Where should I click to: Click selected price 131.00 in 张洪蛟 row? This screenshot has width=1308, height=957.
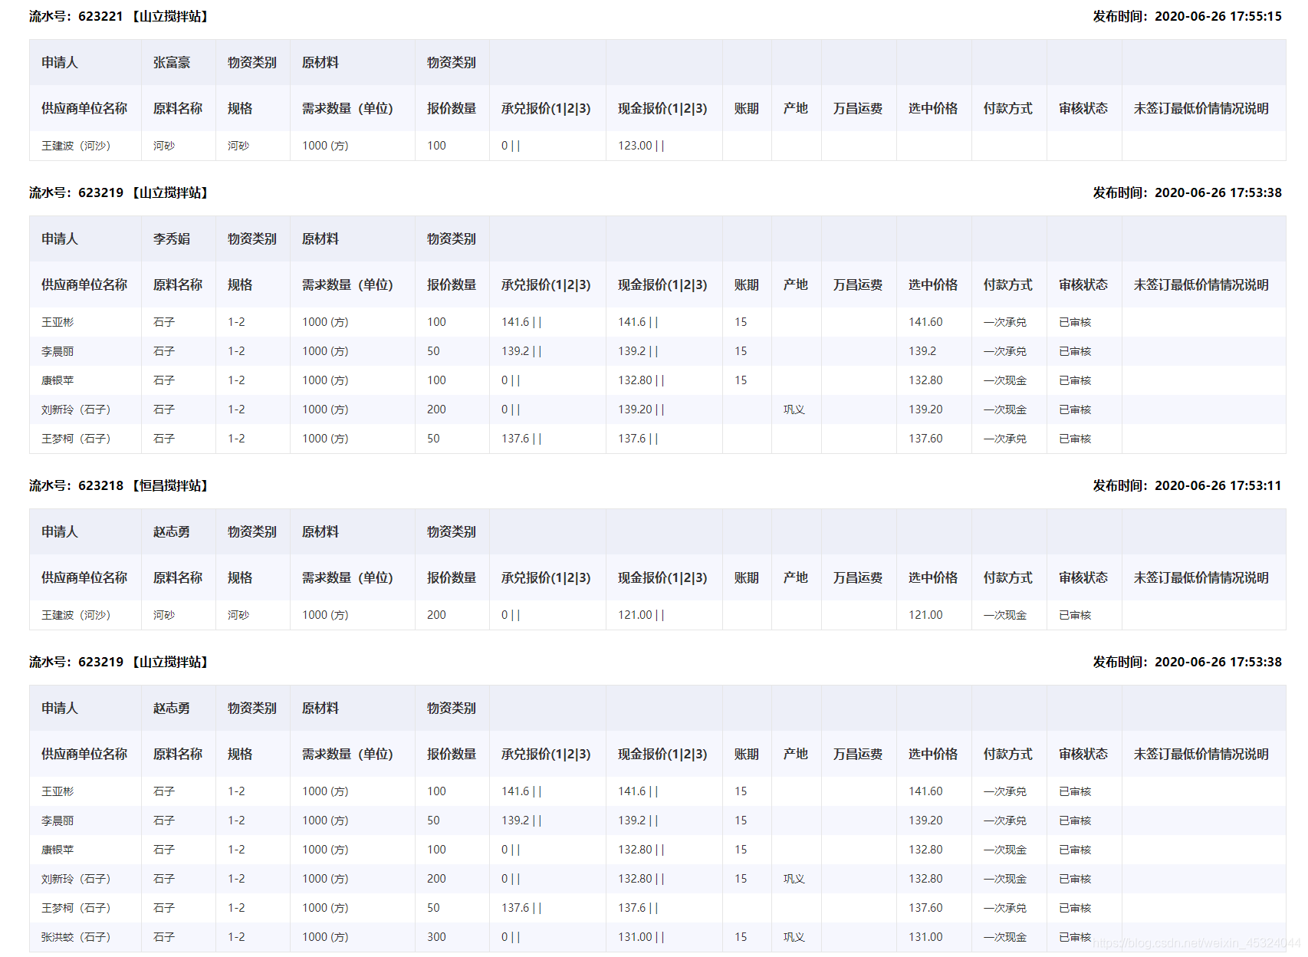point(925,937)
